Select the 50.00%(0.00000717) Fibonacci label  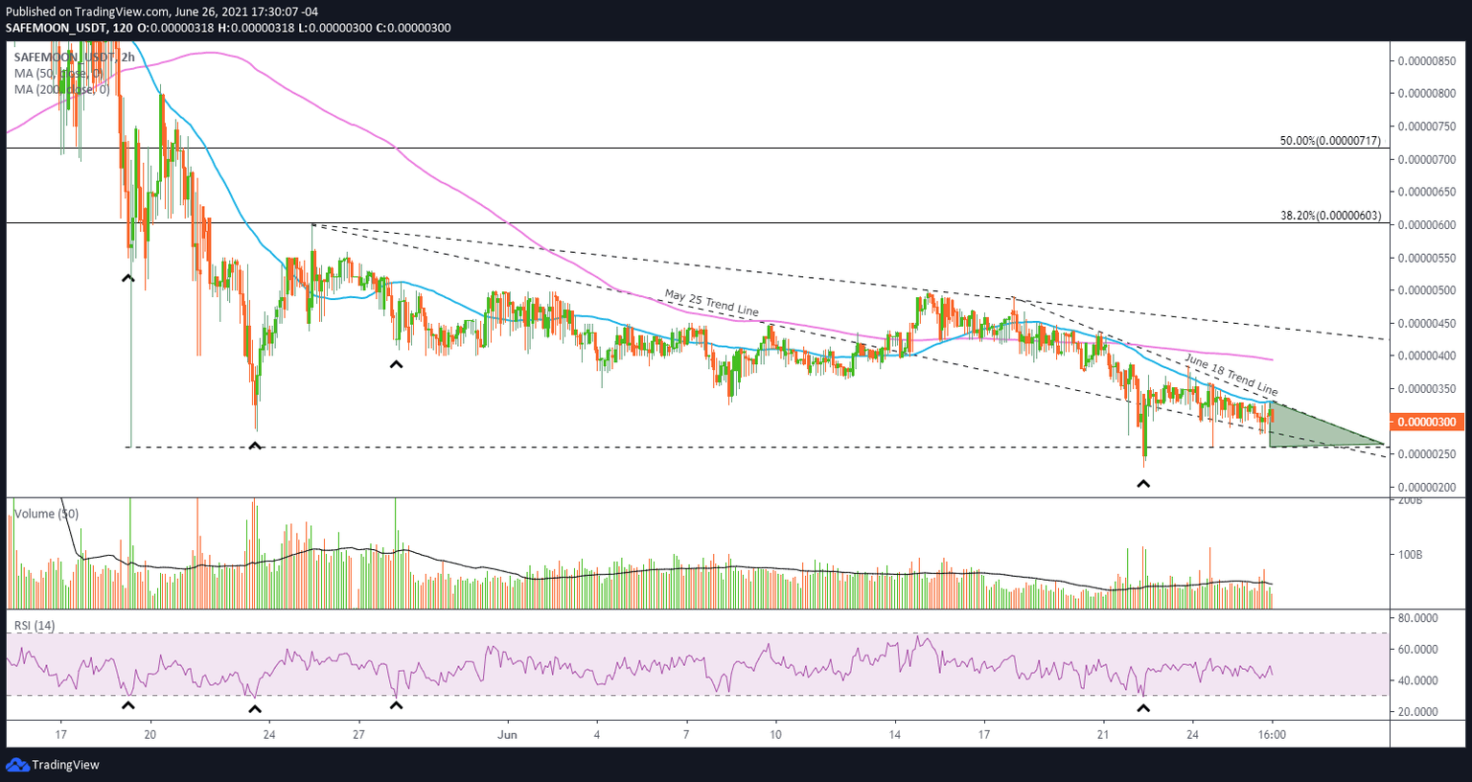pos(1330,140)
